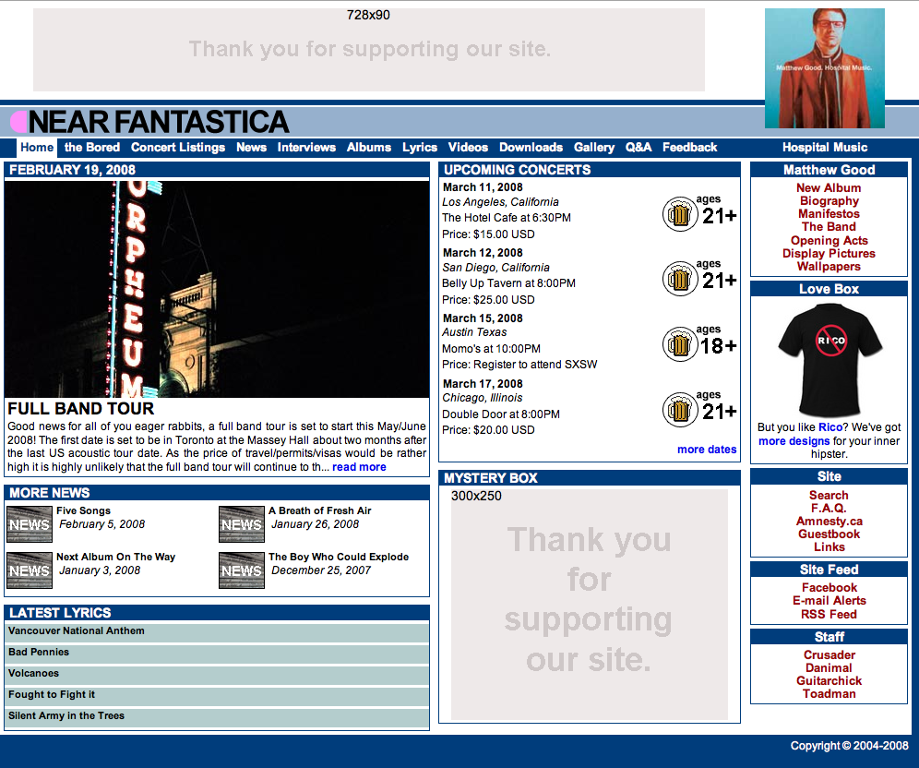The height and width of the screenshot is (768, 919).
Task: Open the Bored menu item
Action: [92, 147]
